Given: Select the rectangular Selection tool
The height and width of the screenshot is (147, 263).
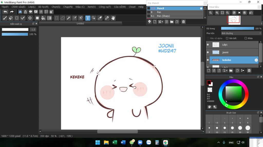Looking at the screenshot, I should click(57, 18).
